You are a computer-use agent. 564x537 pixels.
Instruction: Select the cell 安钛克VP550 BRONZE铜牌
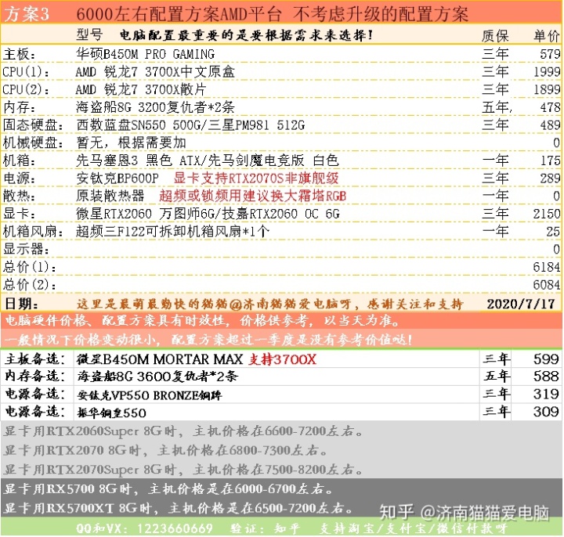click(x=150, y=395)
